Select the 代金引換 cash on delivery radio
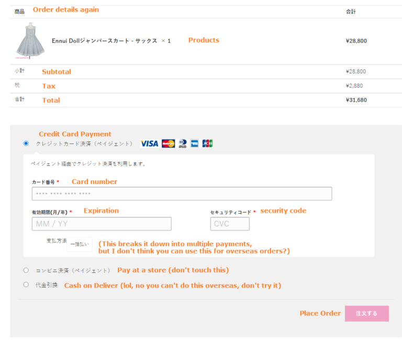The width and height of the screenshot is (402, 341). tap(26, 285)
